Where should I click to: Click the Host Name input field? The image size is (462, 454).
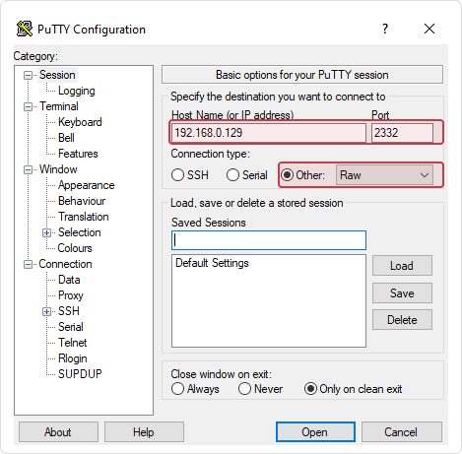click(x=269, y=133)
